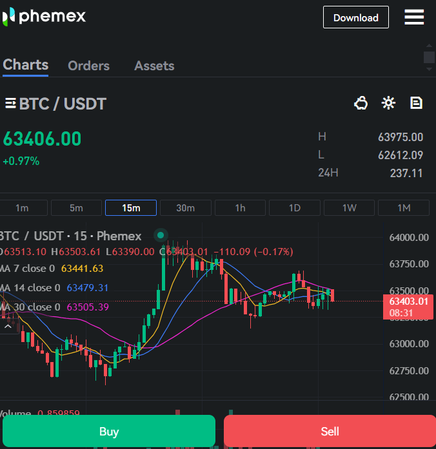This screenshot has width=436, height=449.
Task: Click the green Buy button
Action: coord(109,431)
